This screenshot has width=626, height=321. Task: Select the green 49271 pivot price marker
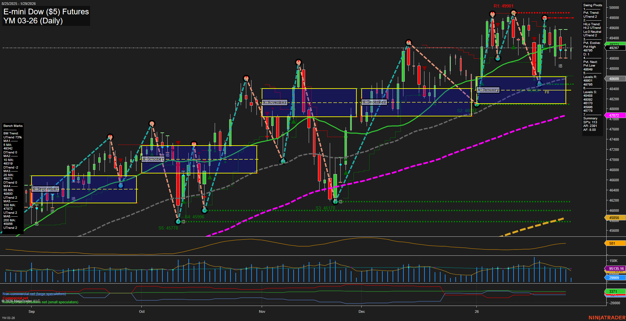pyautogui.click(x=616, y=44)
